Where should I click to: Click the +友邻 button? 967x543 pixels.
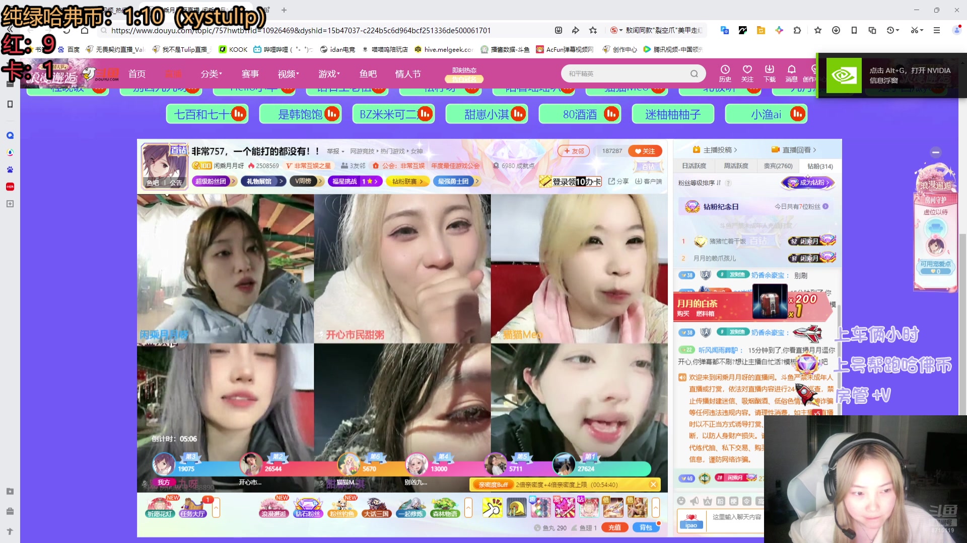pos(574,151)
